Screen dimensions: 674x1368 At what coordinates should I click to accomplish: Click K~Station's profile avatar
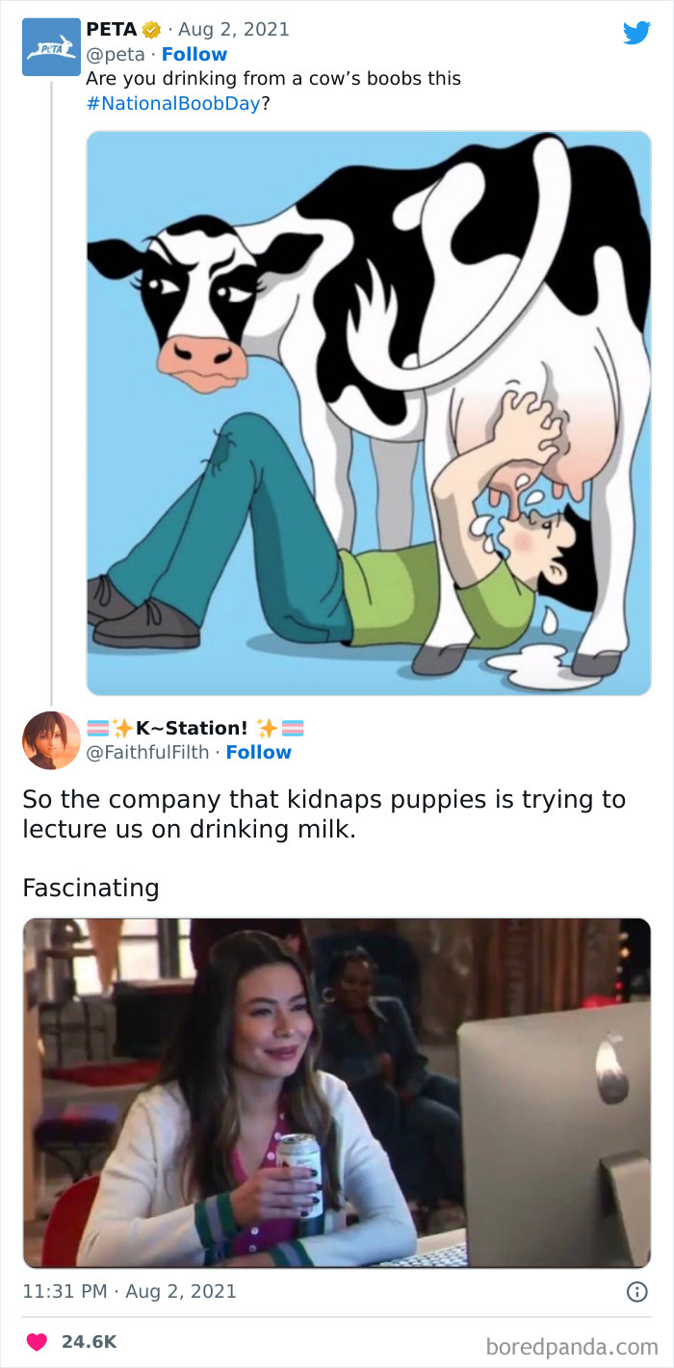point(51,739)
